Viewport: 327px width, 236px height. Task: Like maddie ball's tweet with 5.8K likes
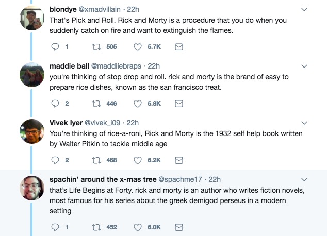point(138,104)
